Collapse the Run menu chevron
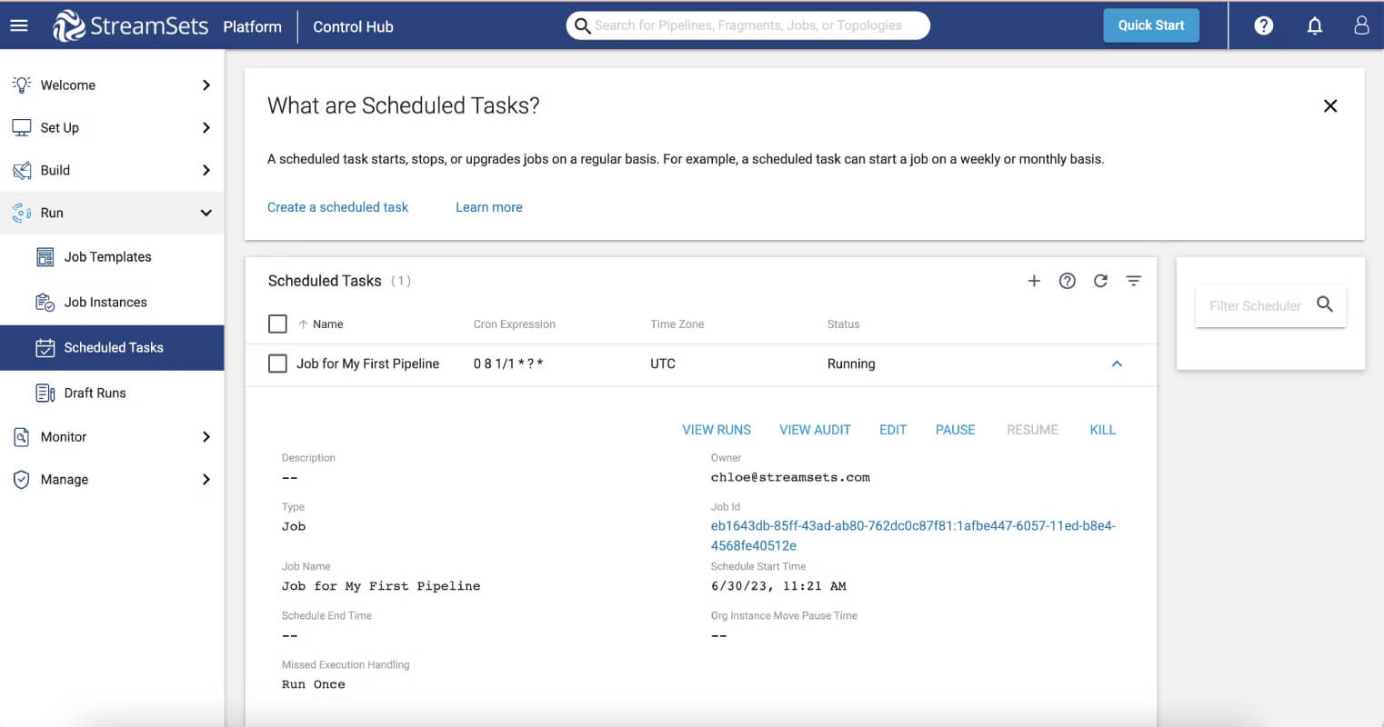1384x727 pixels. pyautogui.click(x=206, y=213)
